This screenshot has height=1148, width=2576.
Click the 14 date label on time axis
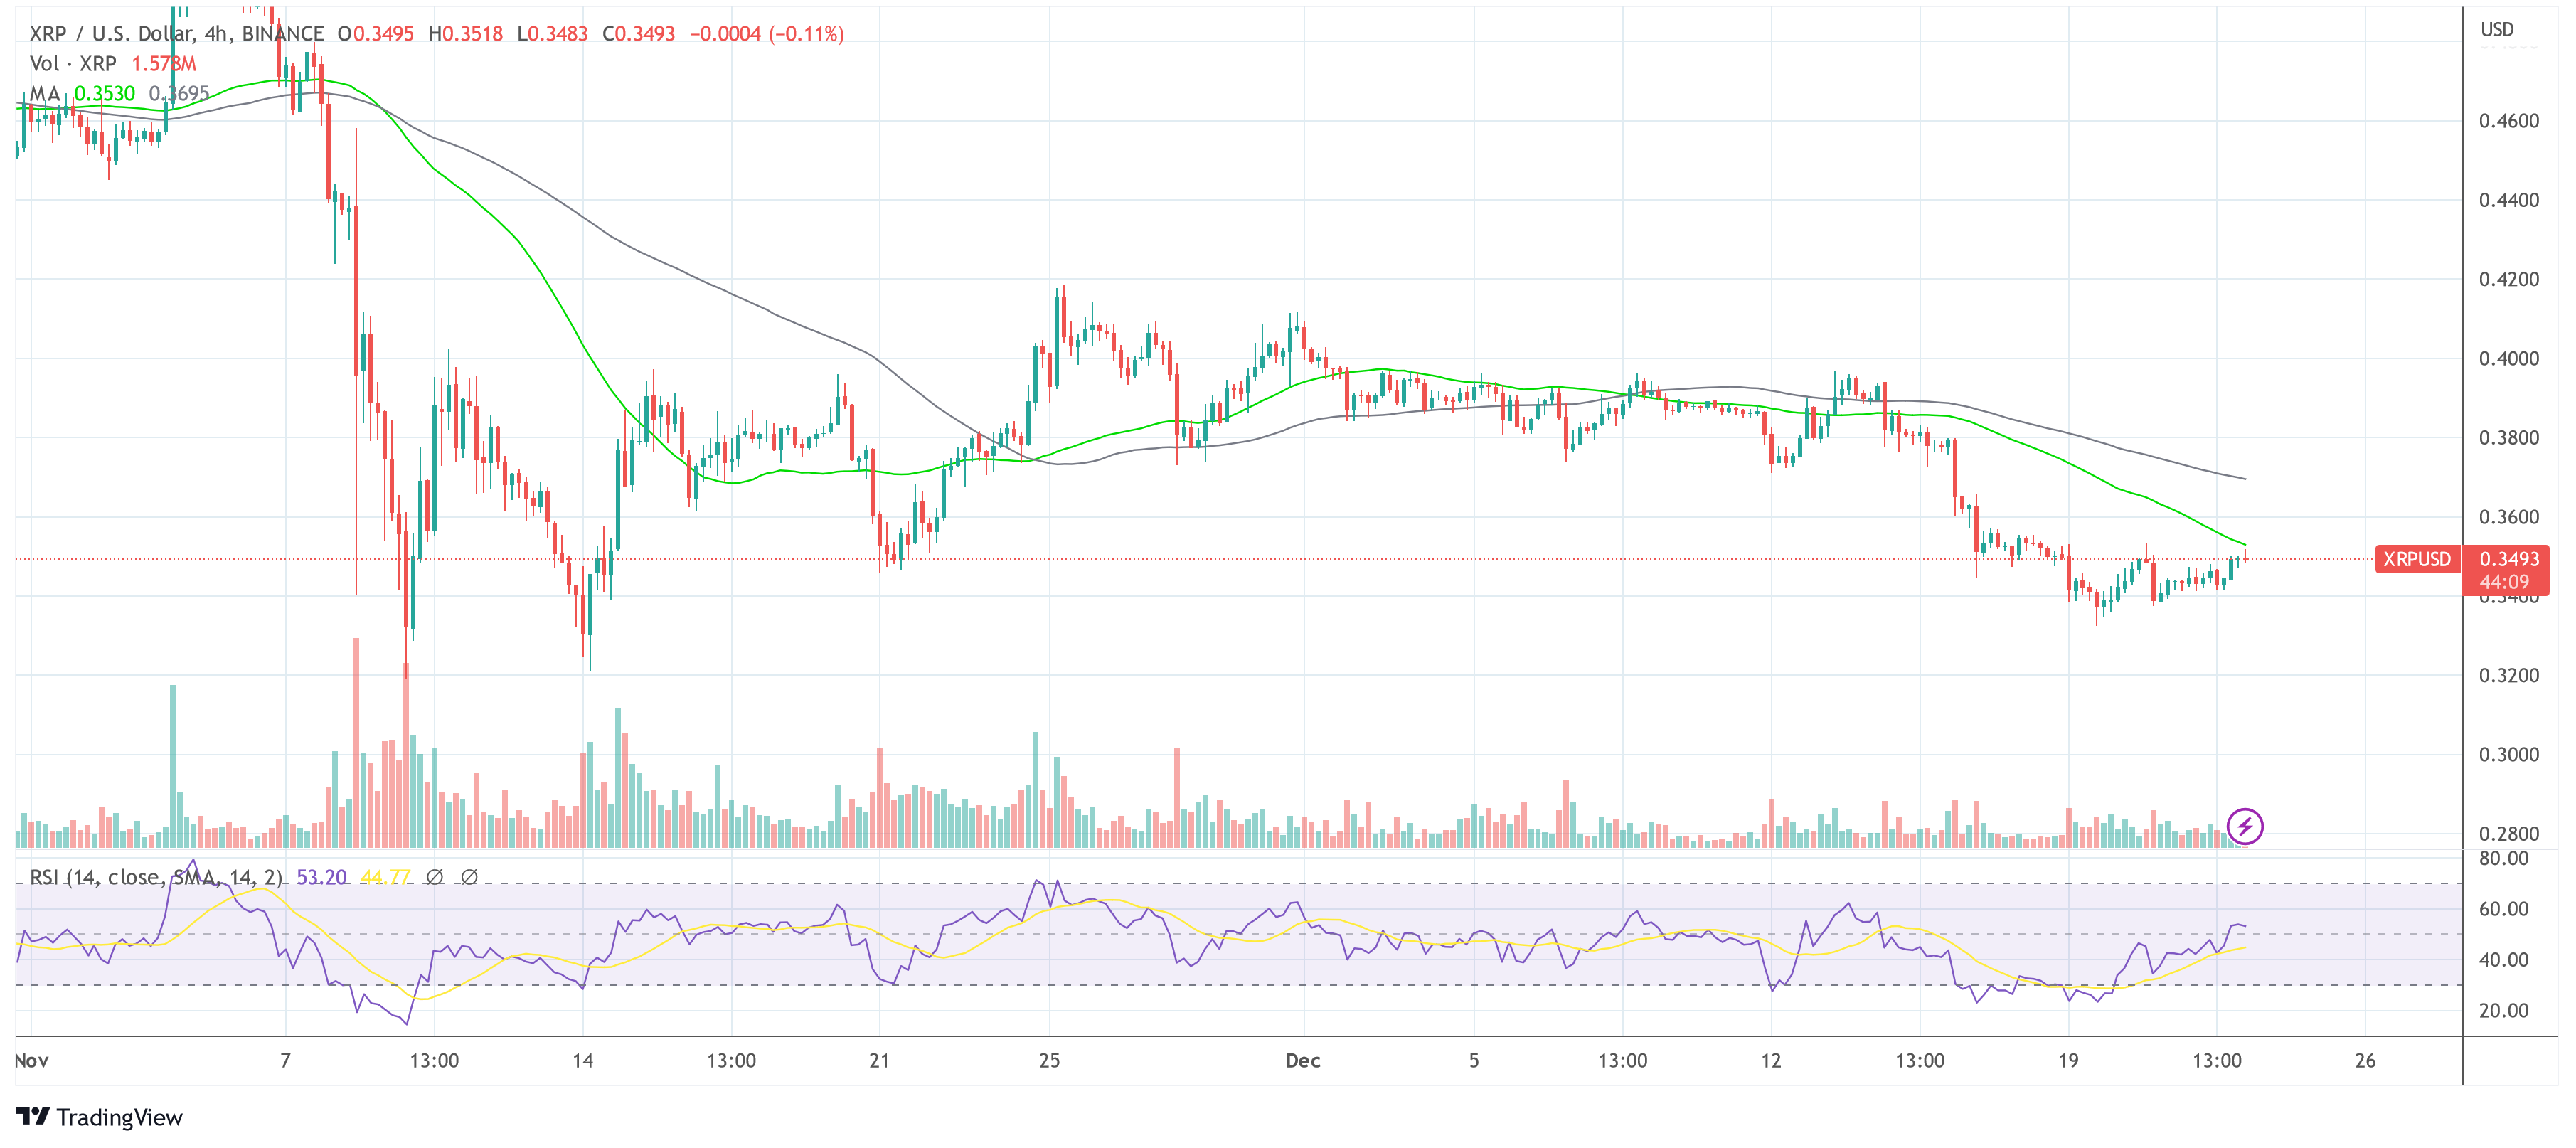(x=583, y=1060)
